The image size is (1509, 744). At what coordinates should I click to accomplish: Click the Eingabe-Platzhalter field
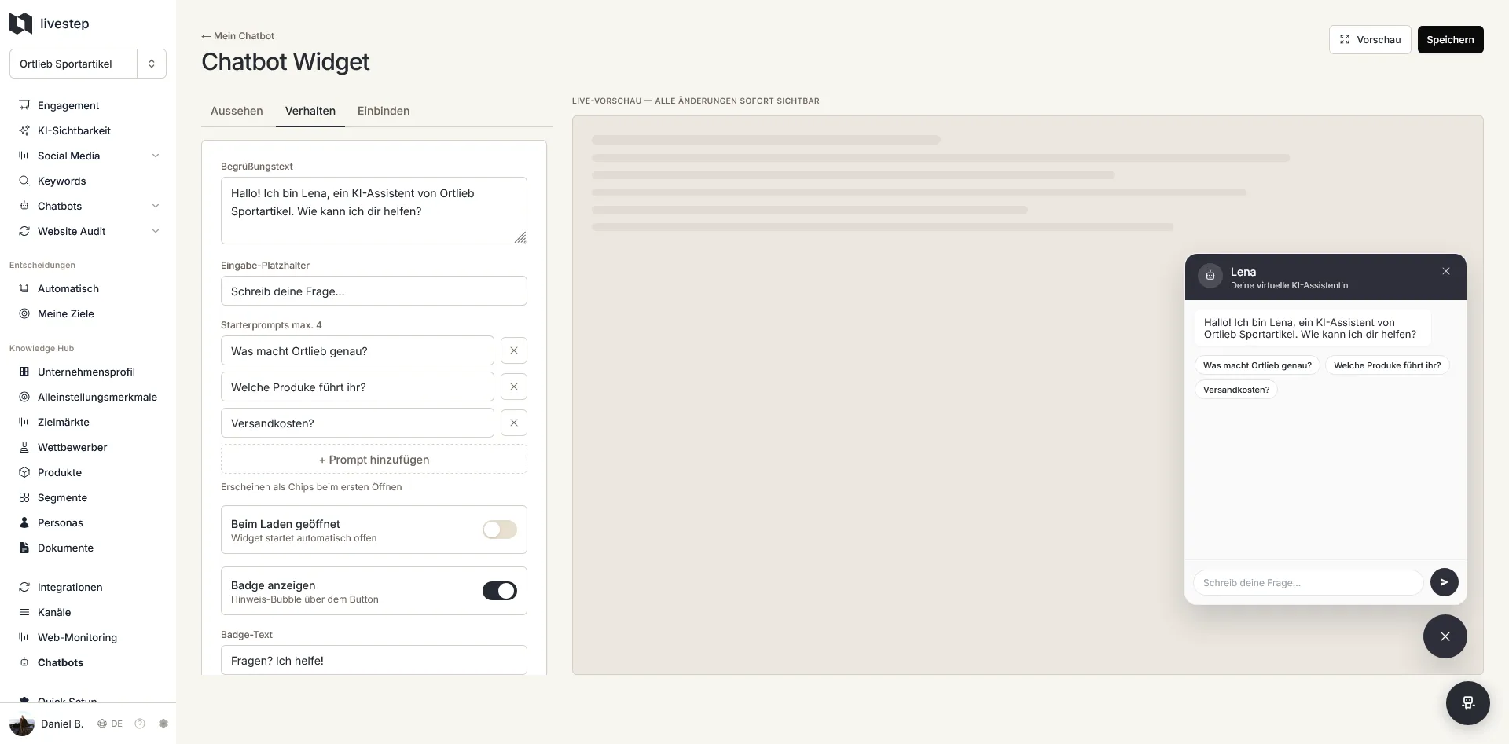pos(374,291)
